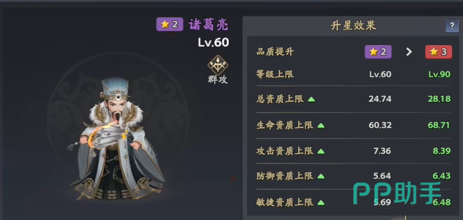Viewport: 463px width, 220px height.
Task: Click the 68.71 life aptitude value
Action: click(439, 125)
